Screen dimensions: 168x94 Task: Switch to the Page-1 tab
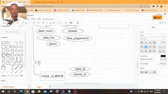point(40,87)
